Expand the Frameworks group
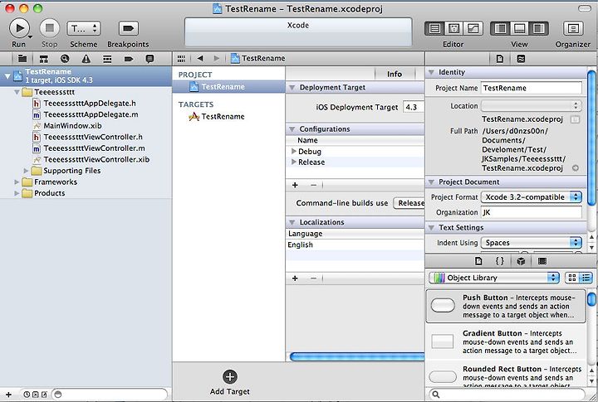This screenshot has height=402, width=598. 17,182
